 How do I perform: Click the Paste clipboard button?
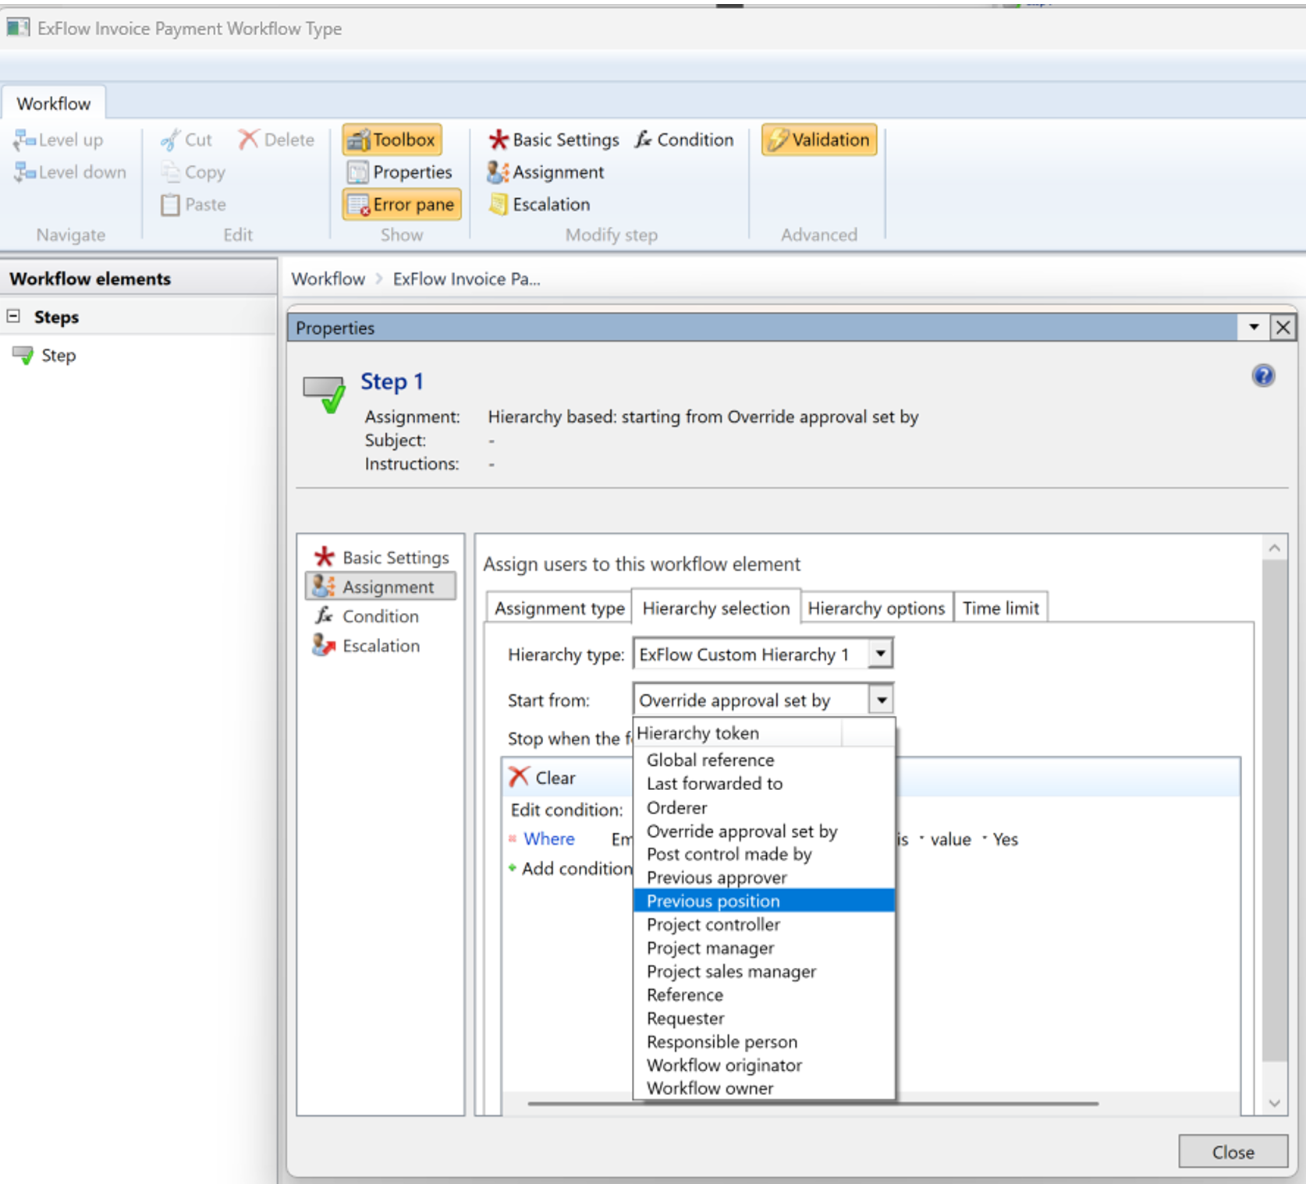193,204
